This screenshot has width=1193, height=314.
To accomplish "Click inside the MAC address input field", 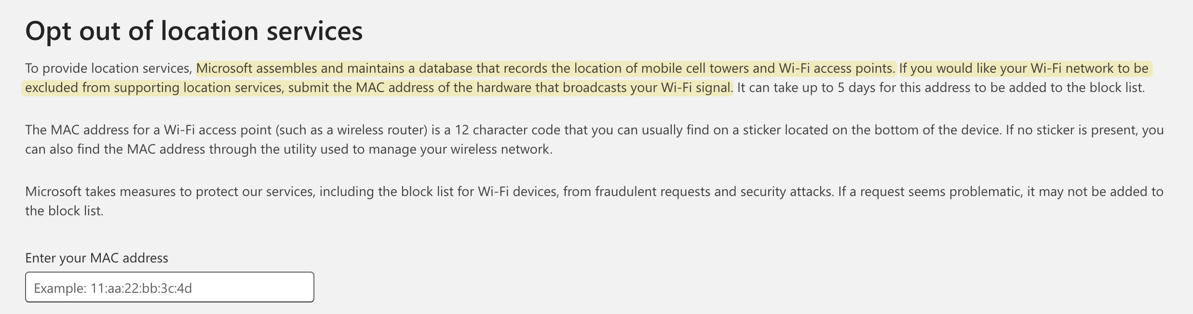I will pos(169,287).
